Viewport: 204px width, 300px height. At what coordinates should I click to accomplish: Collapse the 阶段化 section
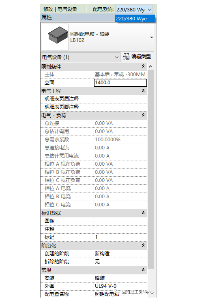[x=143, y=245]
